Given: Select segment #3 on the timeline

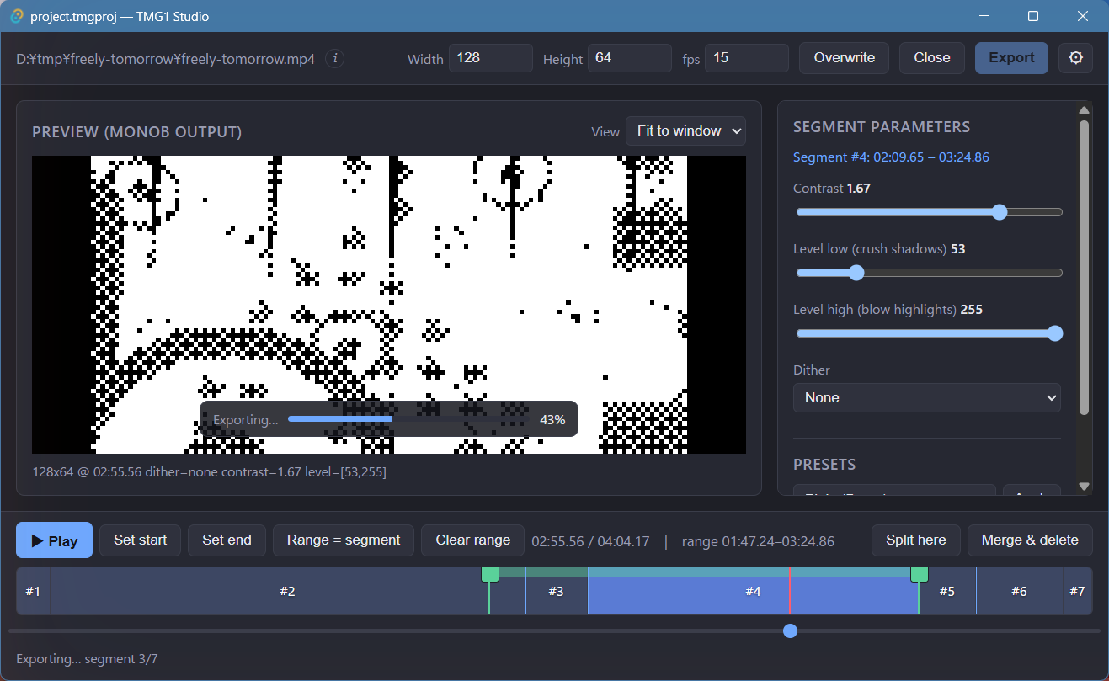Looking at the screenshot, I should pos(557,591).
